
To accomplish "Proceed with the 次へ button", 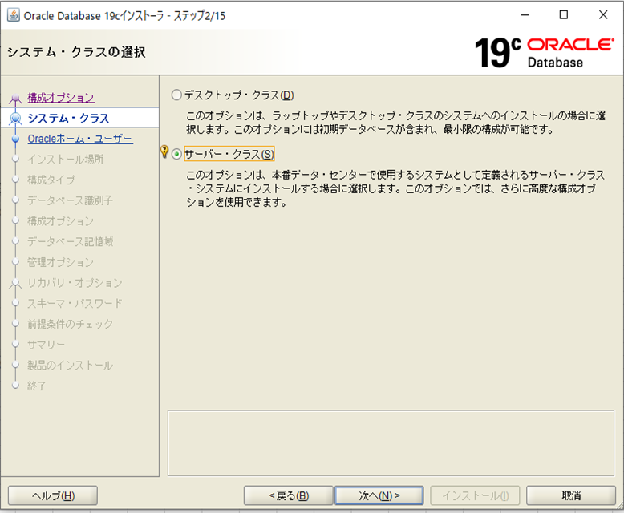I will point(379,495).
